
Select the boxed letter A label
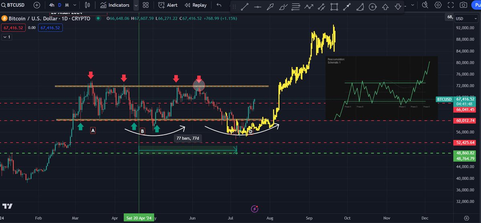coord(93,130)
